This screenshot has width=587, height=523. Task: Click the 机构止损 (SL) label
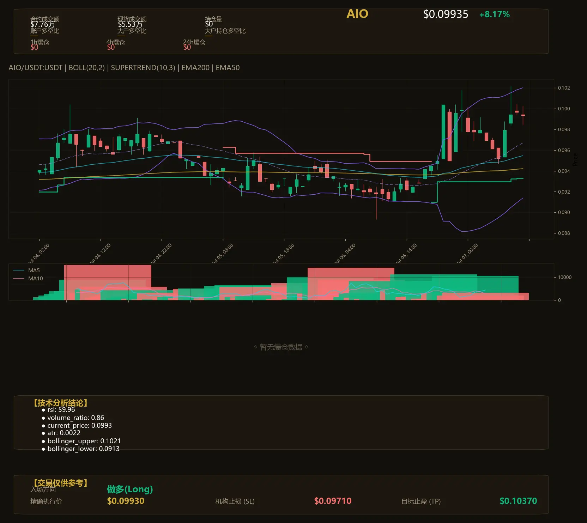point(235,501)
